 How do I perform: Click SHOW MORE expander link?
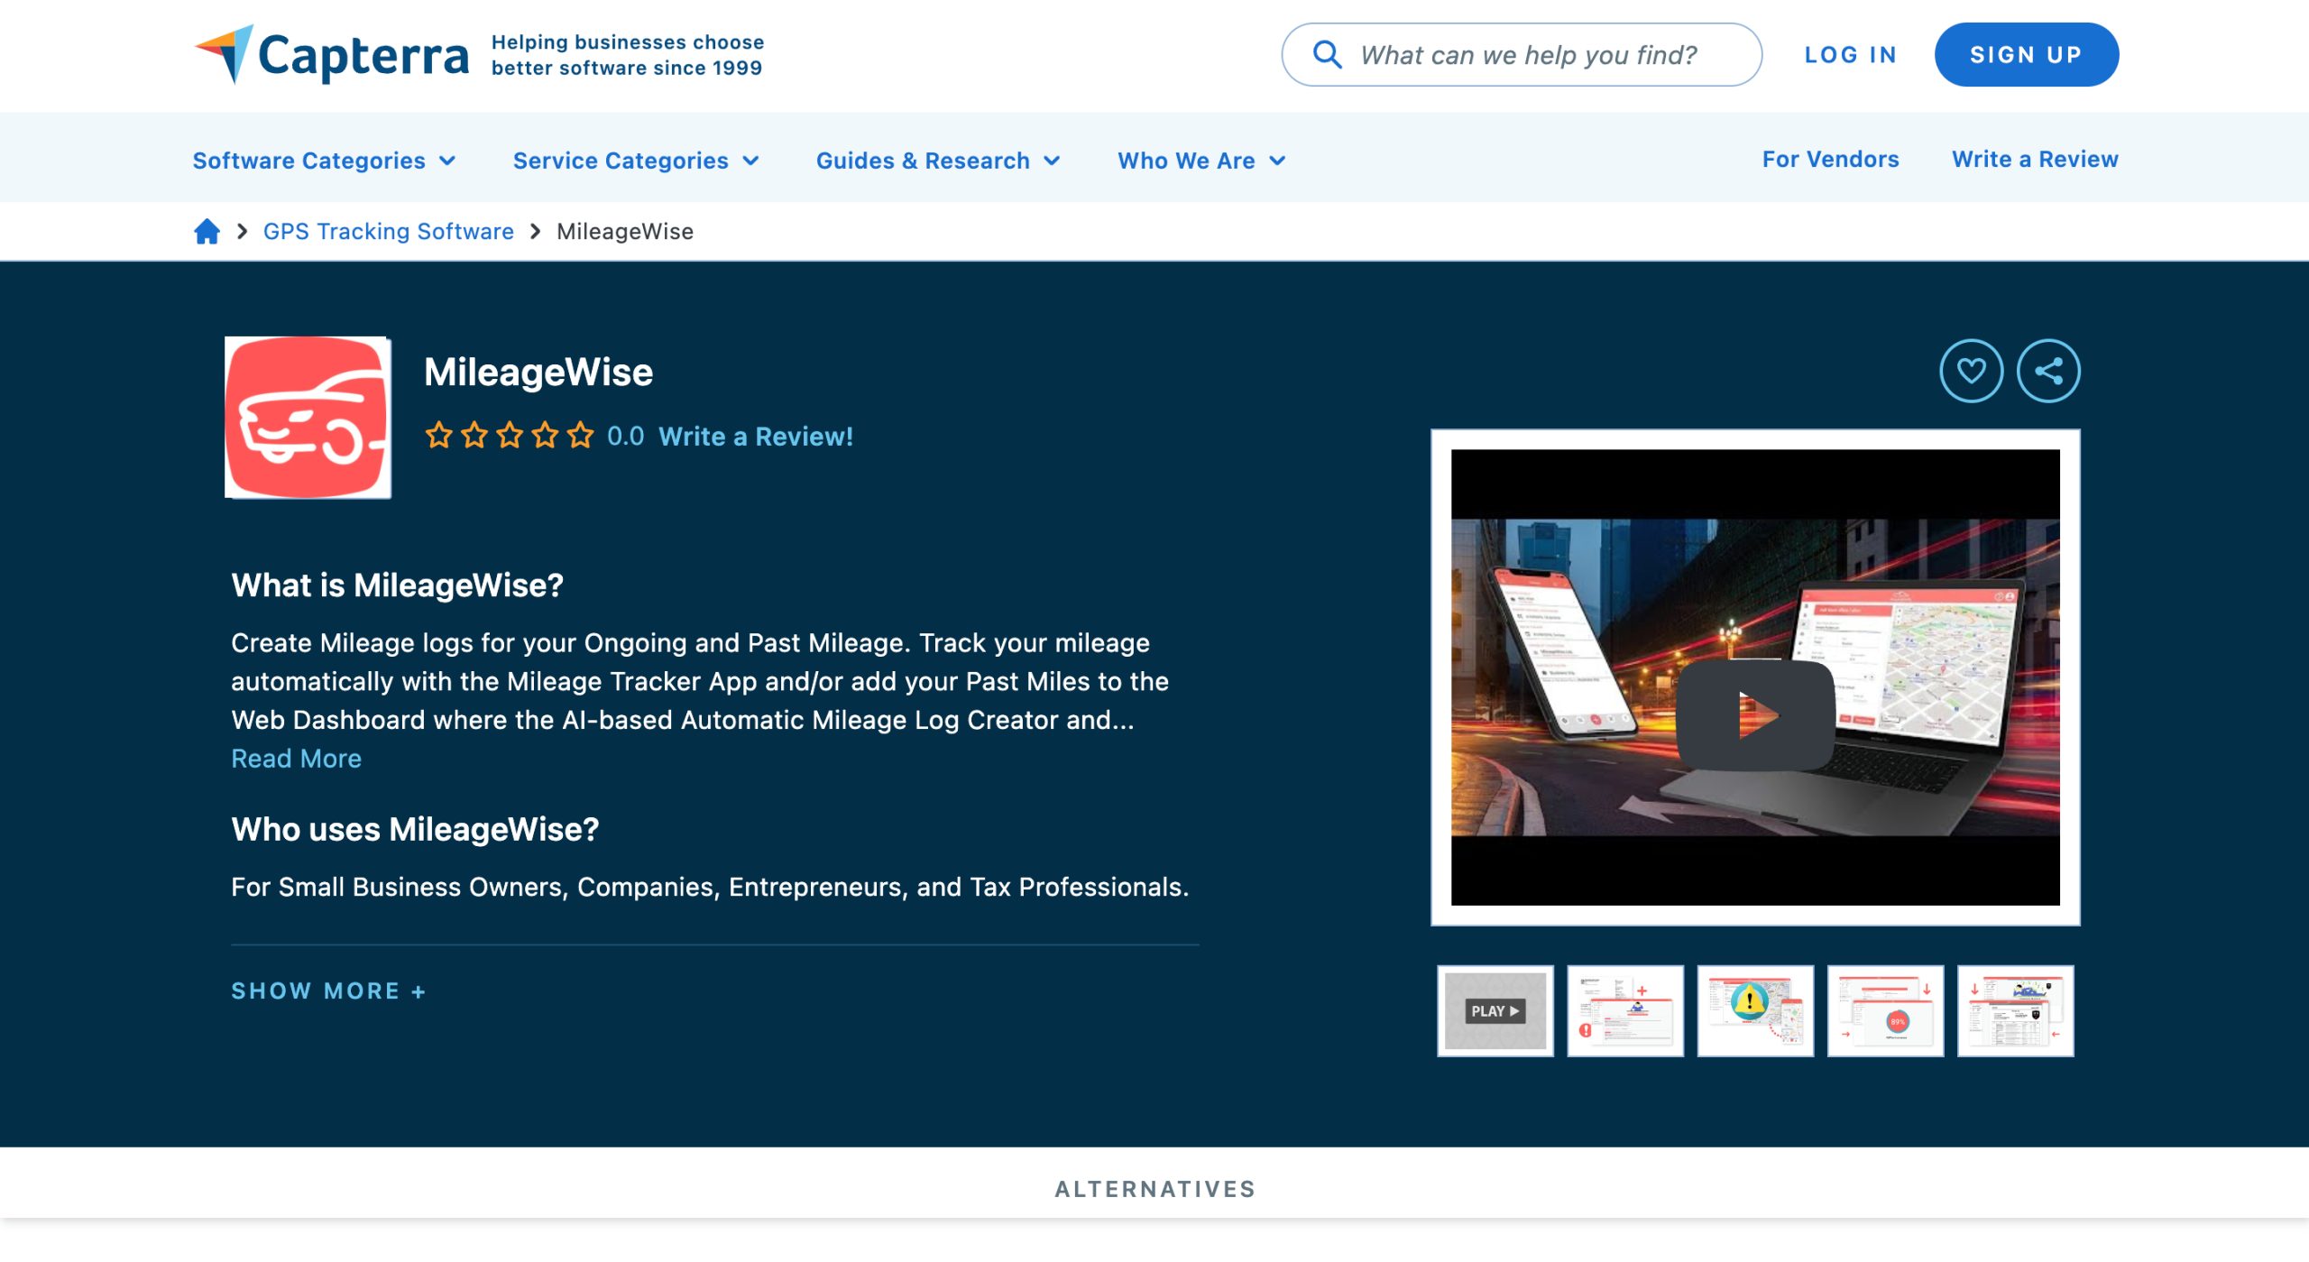(x=327, y=990)
